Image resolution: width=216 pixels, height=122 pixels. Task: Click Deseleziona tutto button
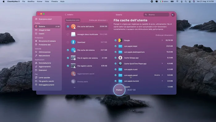[x=73, y=20]
